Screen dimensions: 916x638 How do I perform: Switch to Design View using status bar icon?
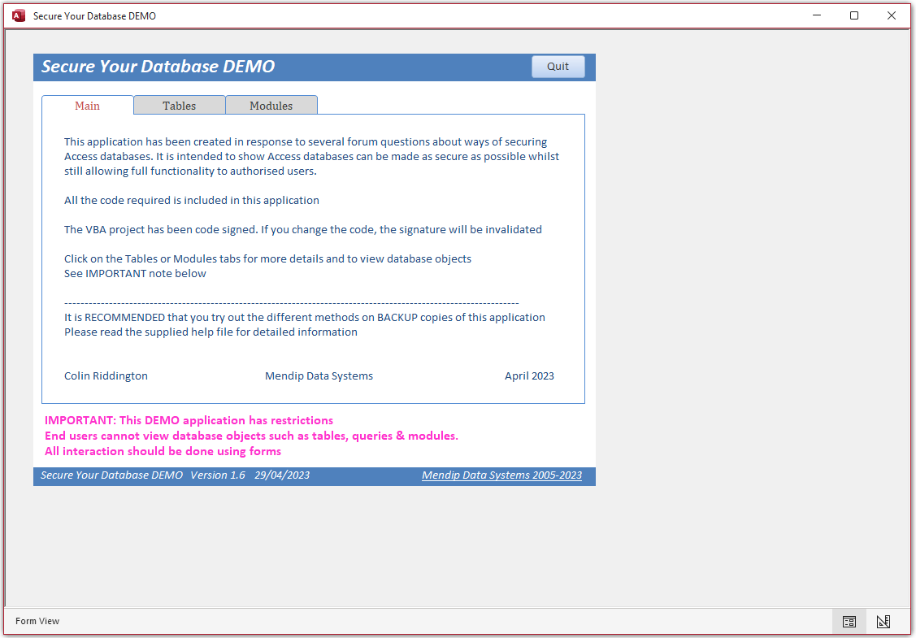[883, 621]
